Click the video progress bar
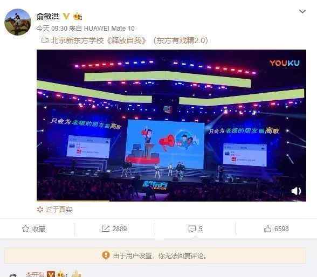317x277 pixels. pyautogui.click(x=171, y=200)
